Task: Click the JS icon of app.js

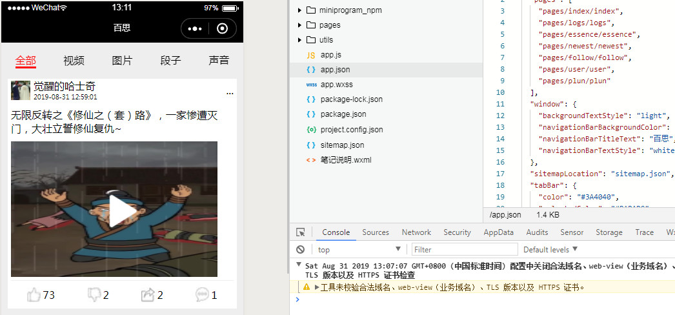Action: [x=311, y=55]
